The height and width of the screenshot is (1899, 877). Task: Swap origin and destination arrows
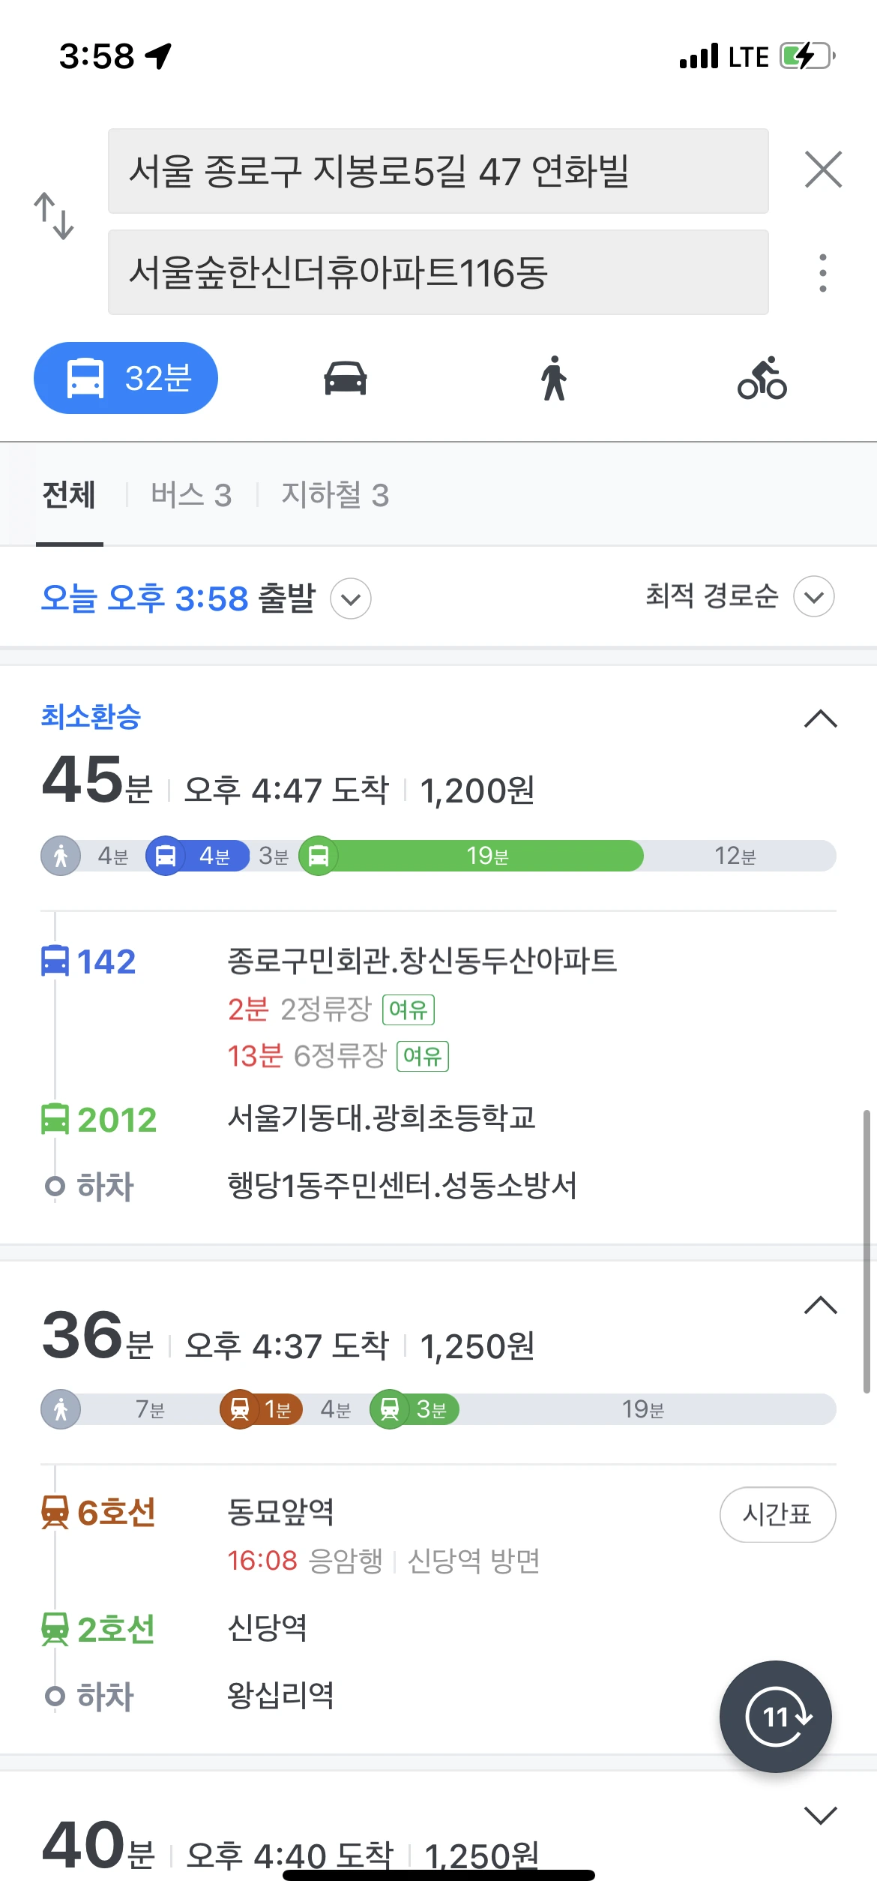(54, 217)
